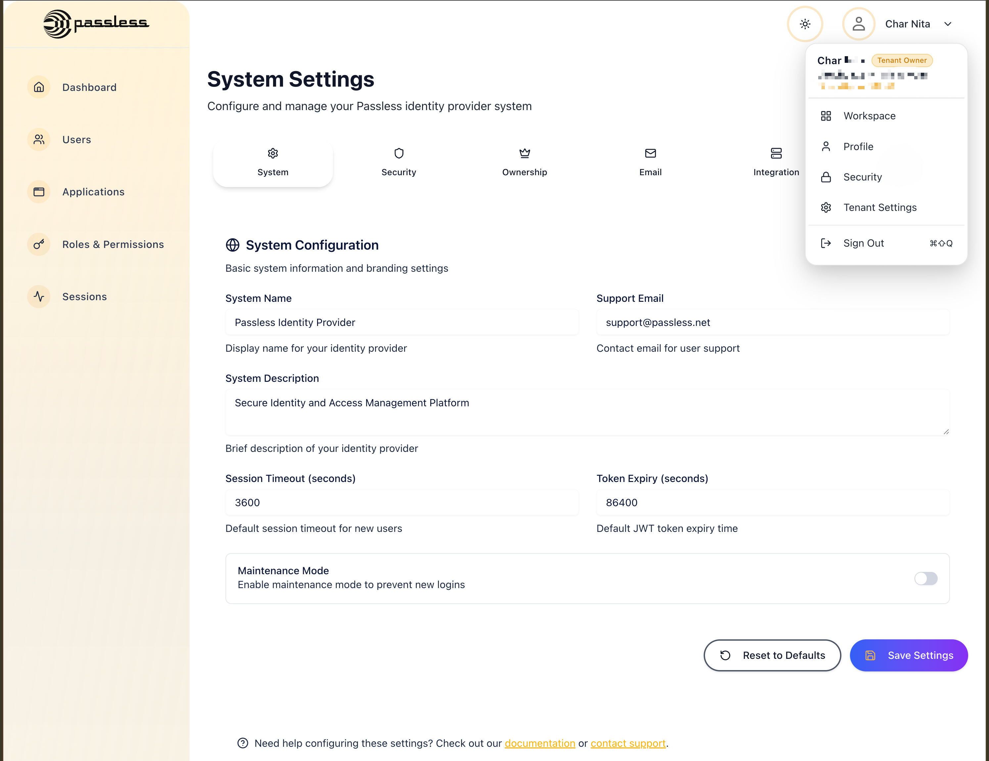Enable the Maintenance Mode switch
Image resolution: width=989 pixels, height=761 pixels.
tap(925, 578)
